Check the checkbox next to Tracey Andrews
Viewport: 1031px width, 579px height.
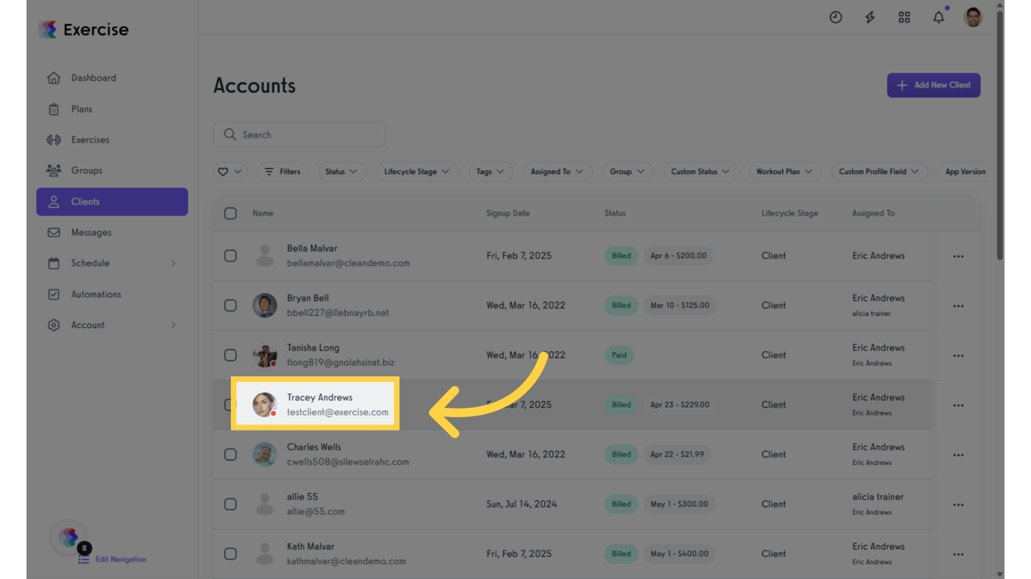(230, 405)
